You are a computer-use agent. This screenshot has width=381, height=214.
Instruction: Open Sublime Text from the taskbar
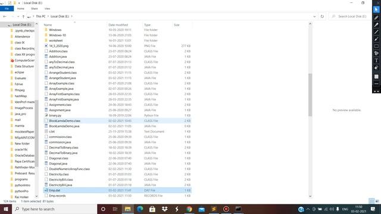tap(214, 209)
